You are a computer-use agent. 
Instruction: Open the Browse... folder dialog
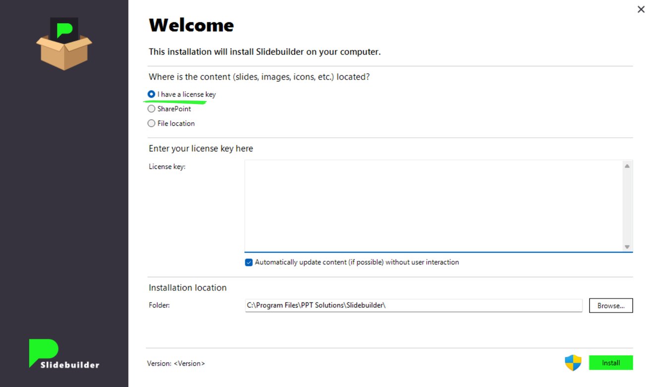(611, 306)
